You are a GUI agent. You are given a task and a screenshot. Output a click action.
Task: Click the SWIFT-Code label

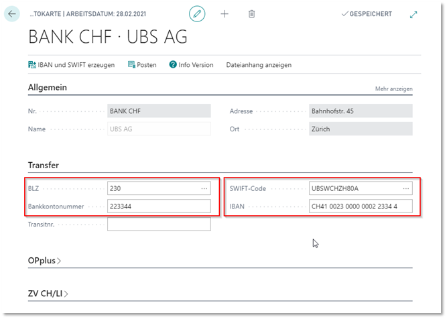pyautogui.click(x=248, y=188)
